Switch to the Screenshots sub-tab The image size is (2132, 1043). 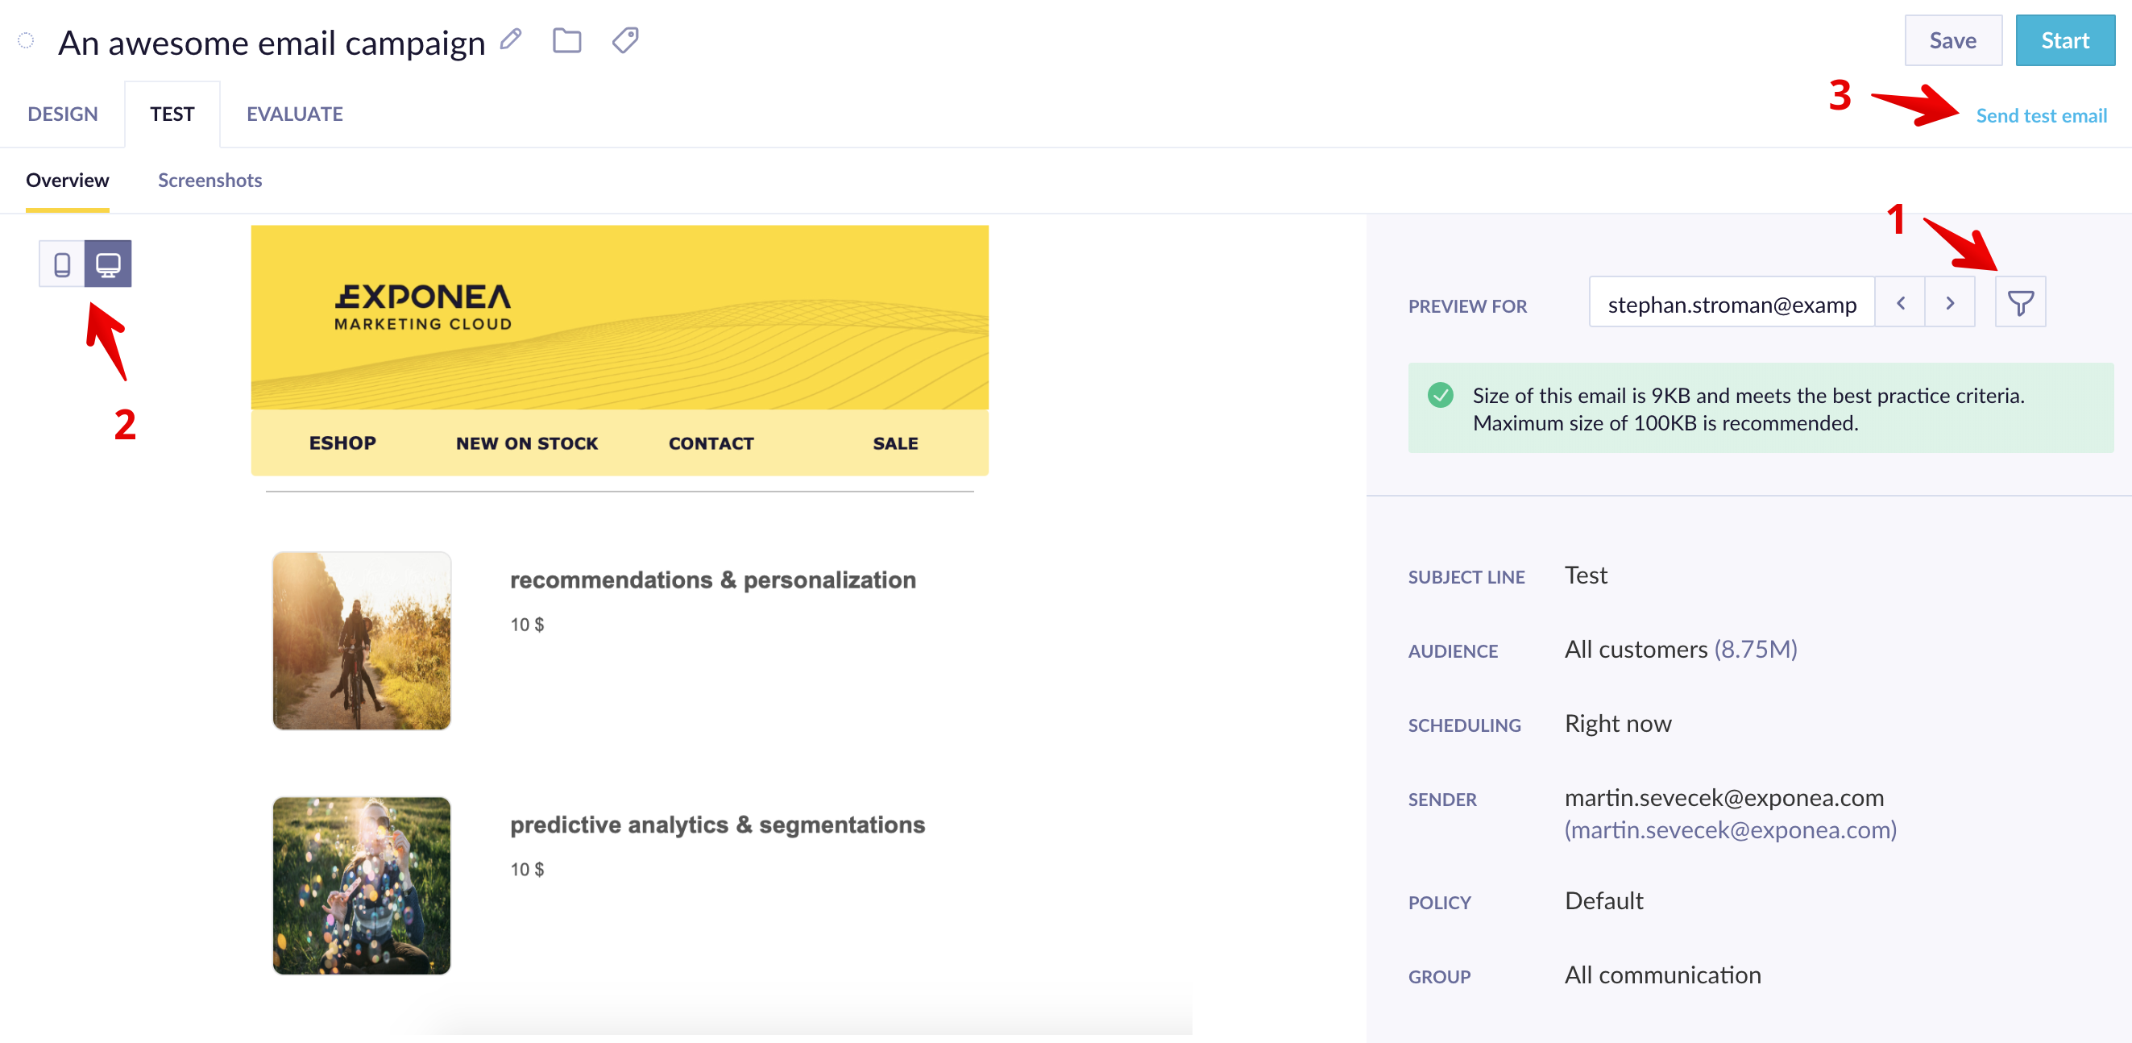point(210,181)
